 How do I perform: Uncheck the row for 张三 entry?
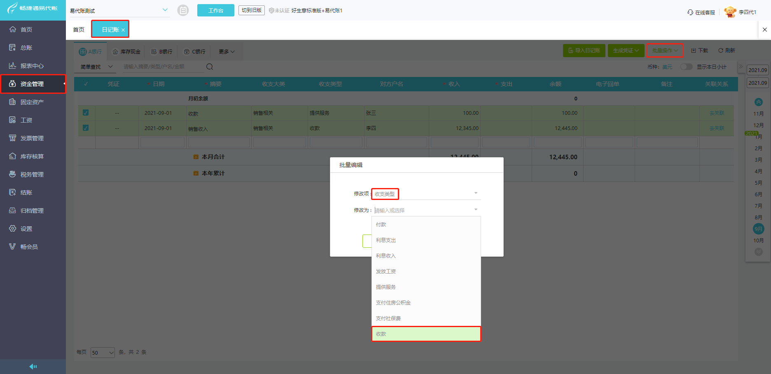tap(86, 113)
